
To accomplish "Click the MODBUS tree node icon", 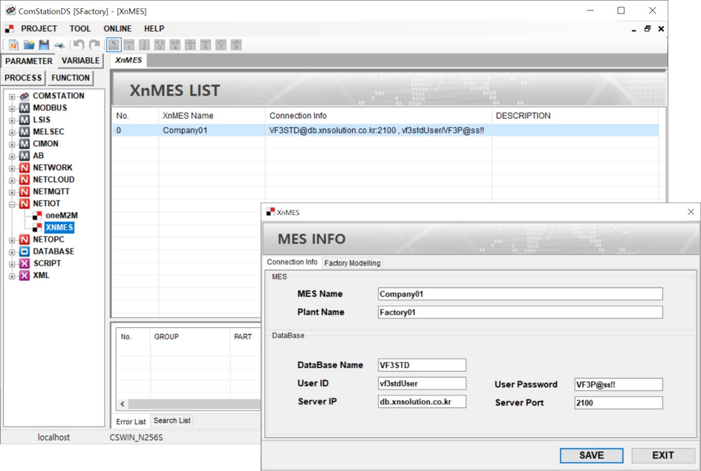I will 25,108.
